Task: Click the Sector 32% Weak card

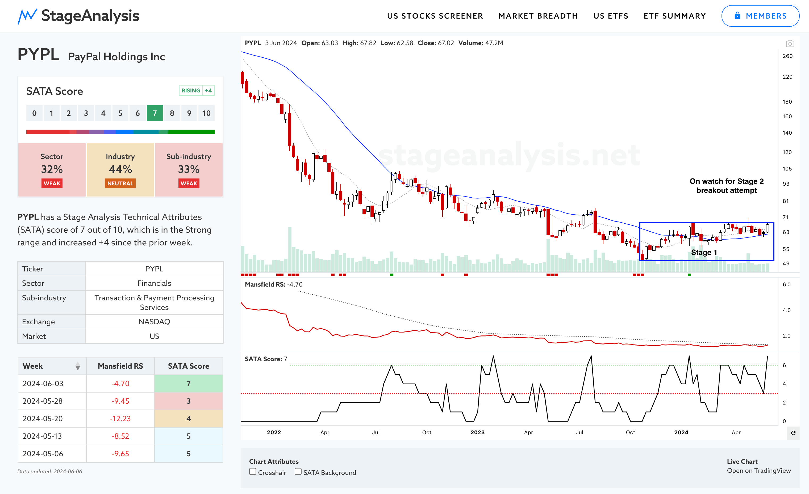Action: coord(52,170)
